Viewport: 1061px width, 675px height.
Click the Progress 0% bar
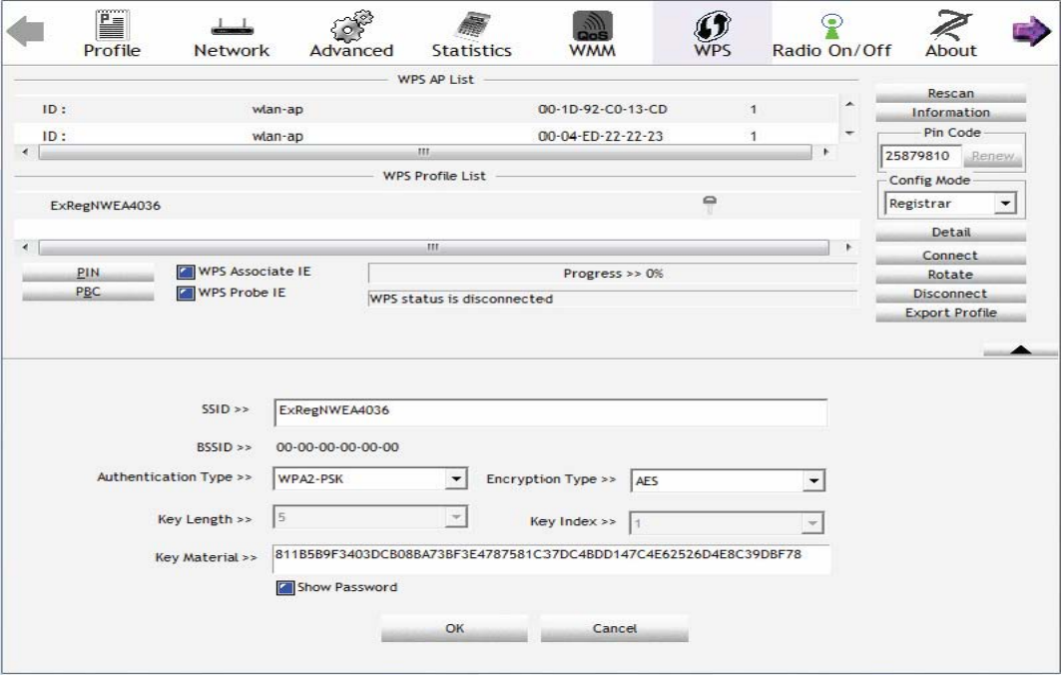tap(613, 274)
